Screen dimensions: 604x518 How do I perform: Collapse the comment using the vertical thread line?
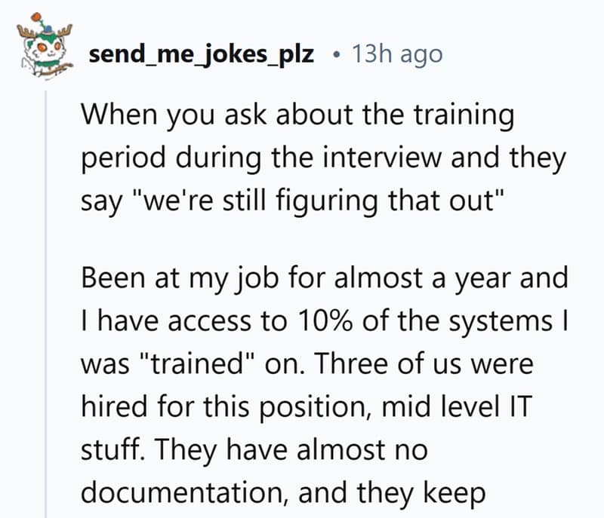pos(45,302)
